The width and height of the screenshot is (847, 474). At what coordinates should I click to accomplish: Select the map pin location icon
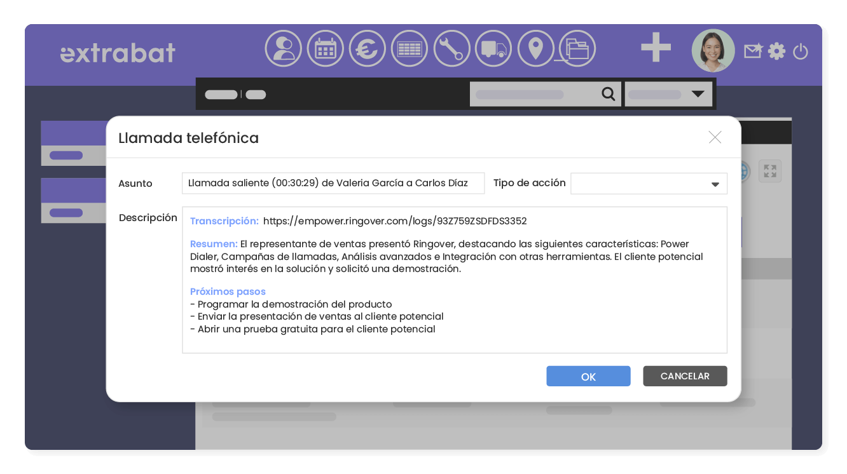click(536, 48)
